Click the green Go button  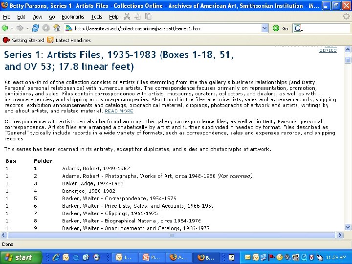click(x=280, y=28)
